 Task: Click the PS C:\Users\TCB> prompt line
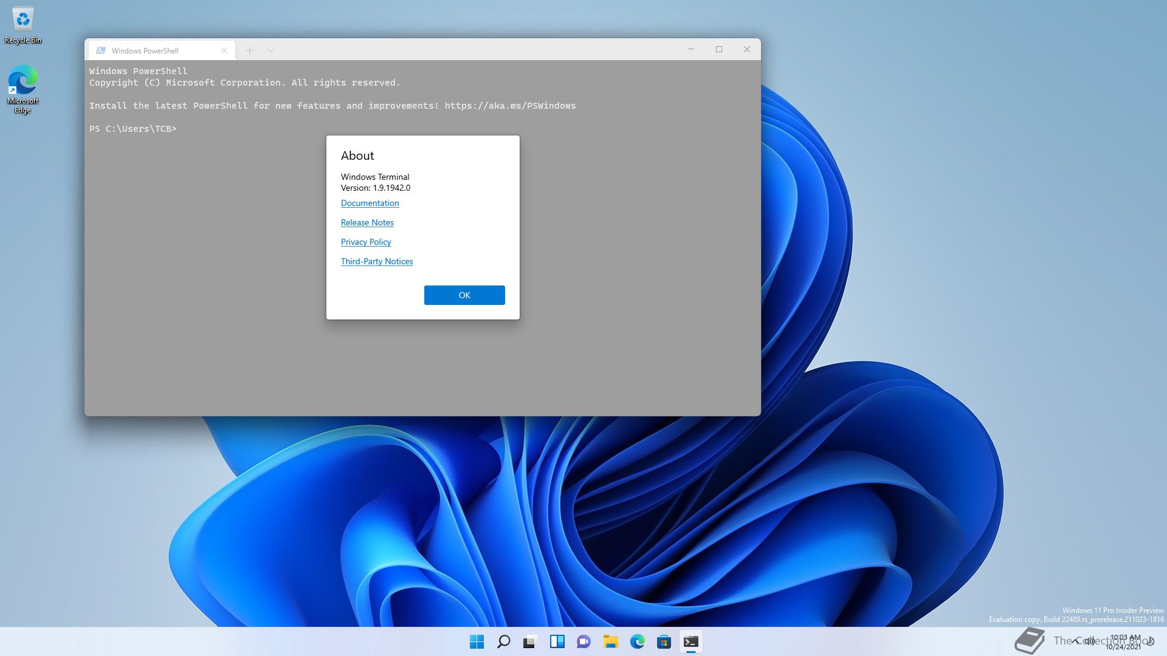point(133,129)
